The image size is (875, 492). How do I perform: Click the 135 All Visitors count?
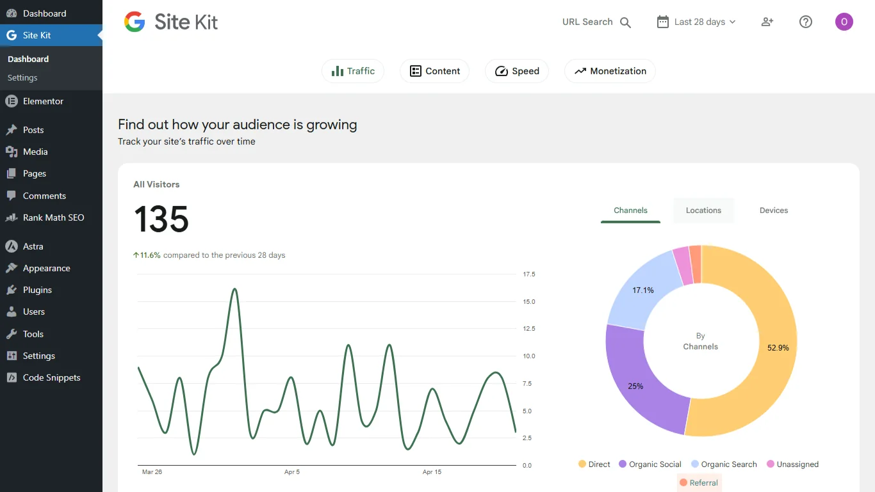161,219
